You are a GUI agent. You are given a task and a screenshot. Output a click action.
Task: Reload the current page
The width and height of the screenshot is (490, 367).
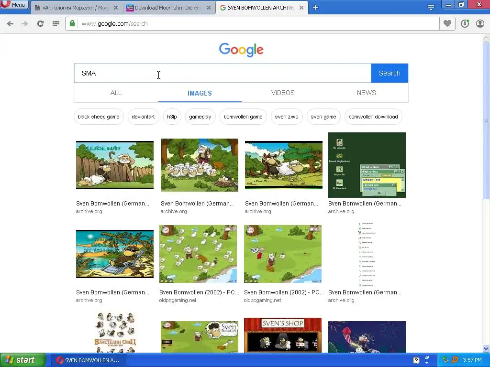[x=40, y=24]
